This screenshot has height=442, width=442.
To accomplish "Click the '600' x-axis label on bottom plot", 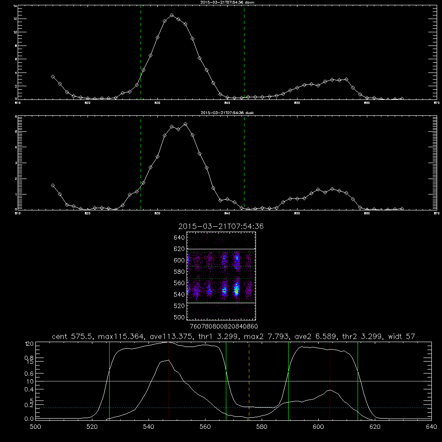I will pos(318,427).
